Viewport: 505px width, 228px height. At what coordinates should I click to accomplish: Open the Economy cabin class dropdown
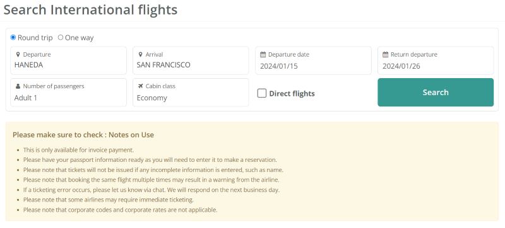coord(191,93)
